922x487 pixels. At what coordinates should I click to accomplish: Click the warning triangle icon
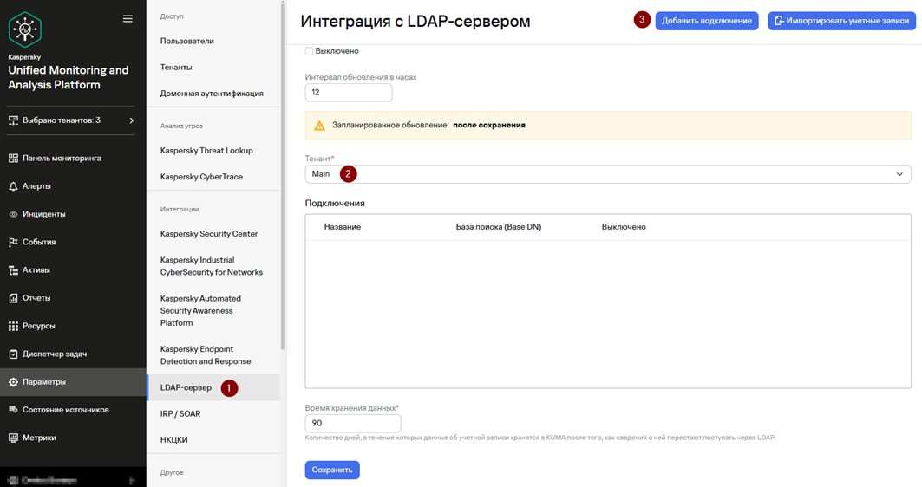319,125
